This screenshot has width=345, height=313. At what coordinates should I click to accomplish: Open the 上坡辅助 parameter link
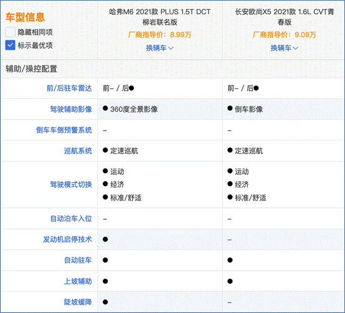(78, 281)
